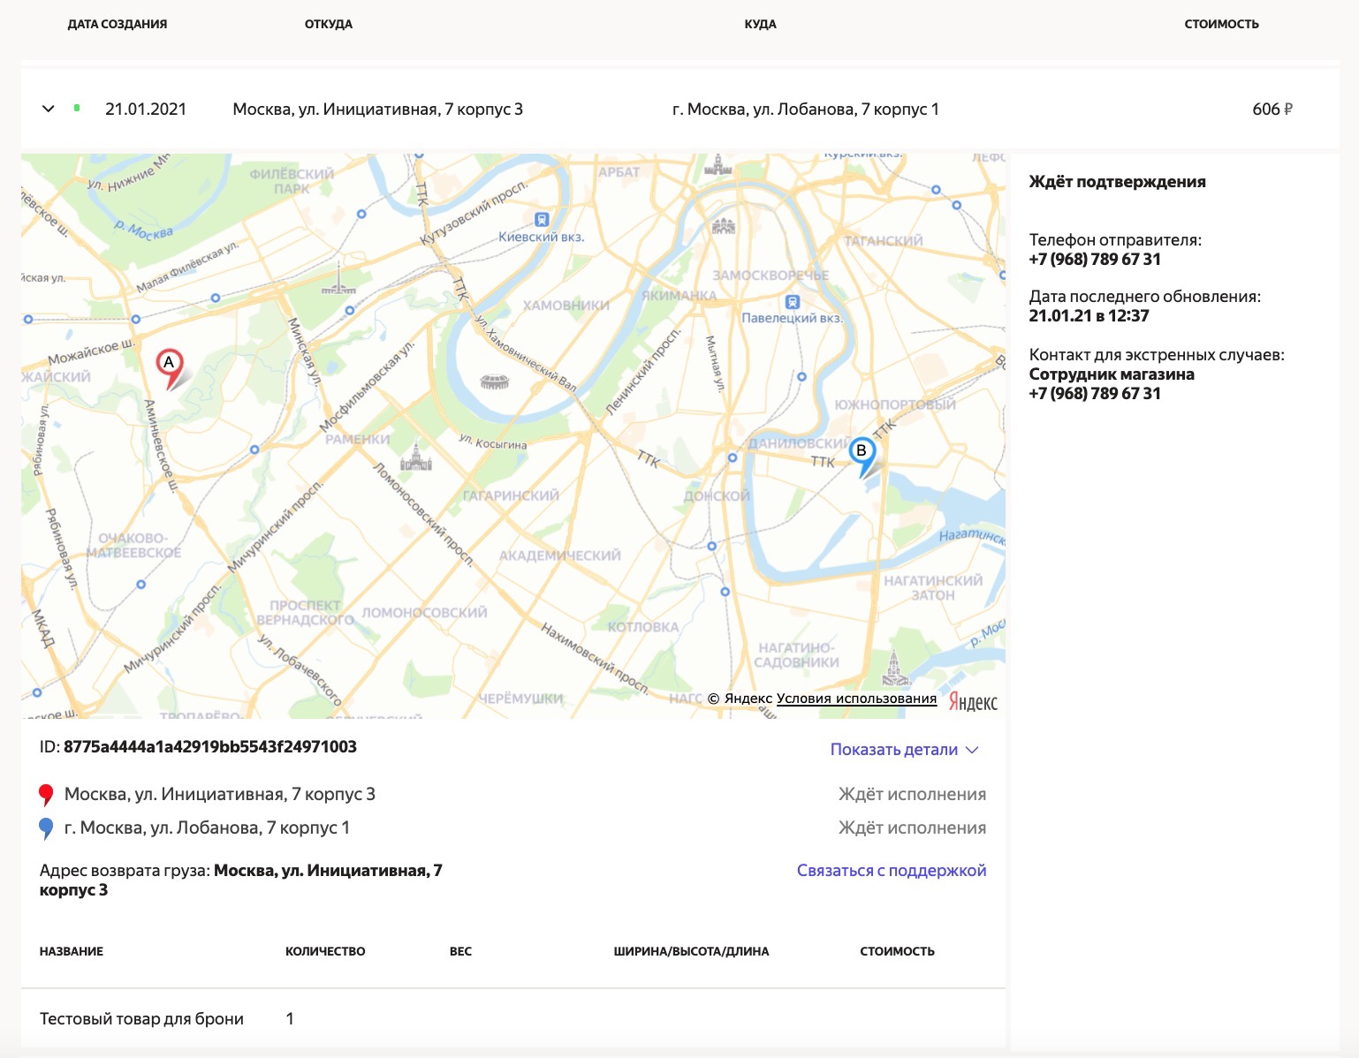Open Условия использования map terms link
1359x1058 pixels.
click(x=856, y=699)
